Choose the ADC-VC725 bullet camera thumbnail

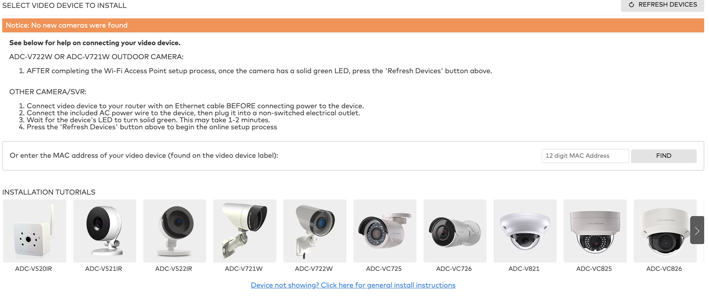pos(385,231)
